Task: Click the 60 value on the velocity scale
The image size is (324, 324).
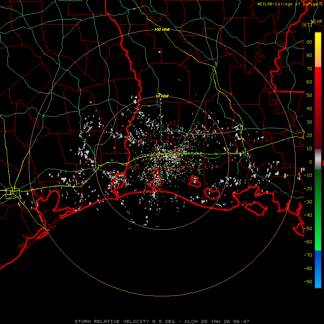Action: [309, 82]
